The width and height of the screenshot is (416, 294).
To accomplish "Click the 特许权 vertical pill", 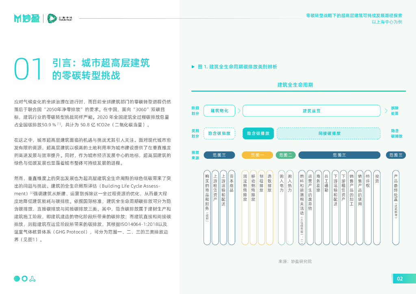I will pyautogui.click(x=368, y=208).
